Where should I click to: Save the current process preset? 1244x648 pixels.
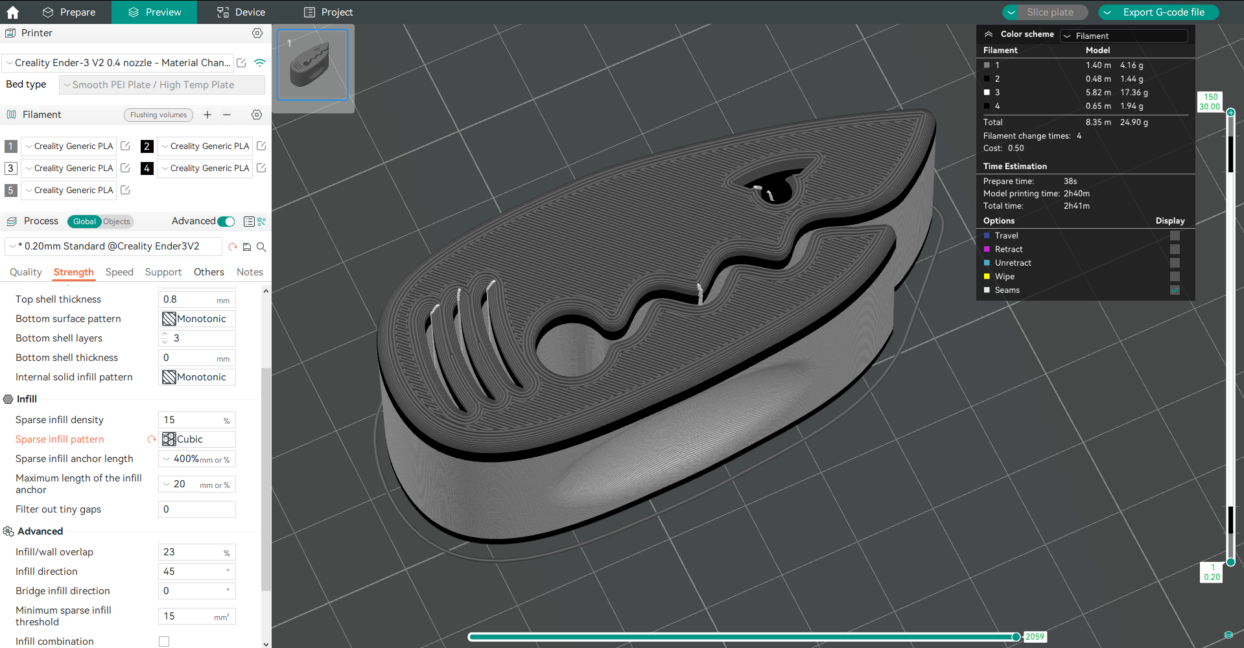coord(246,247)
